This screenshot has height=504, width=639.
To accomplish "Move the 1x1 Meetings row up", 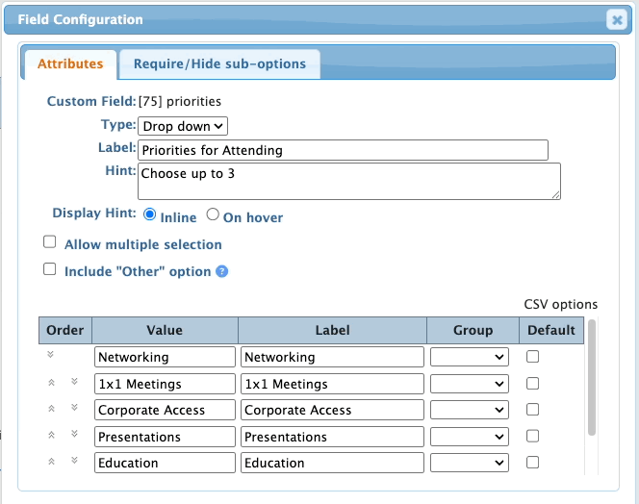I will point(51,382).
